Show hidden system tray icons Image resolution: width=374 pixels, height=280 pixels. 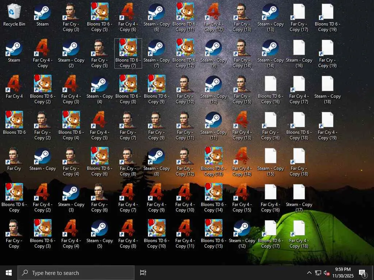[x=309, y=273]
